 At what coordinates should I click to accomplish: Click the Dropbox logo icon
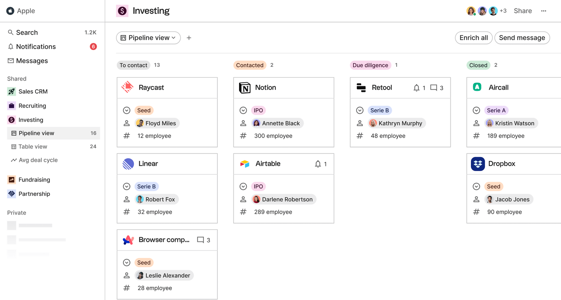(478, 164)
